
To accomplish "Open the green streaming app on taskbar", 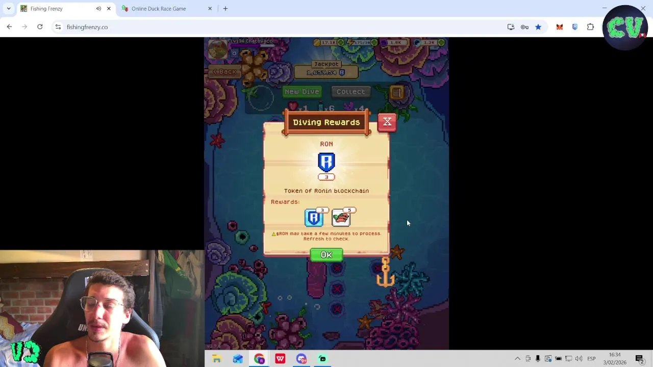I will tap(322, 359).
